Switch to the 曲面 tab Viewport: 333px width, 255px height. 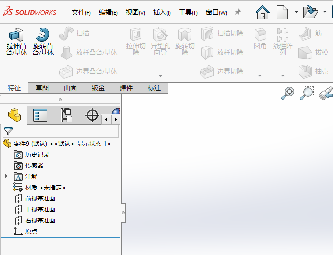pos(70,88)
